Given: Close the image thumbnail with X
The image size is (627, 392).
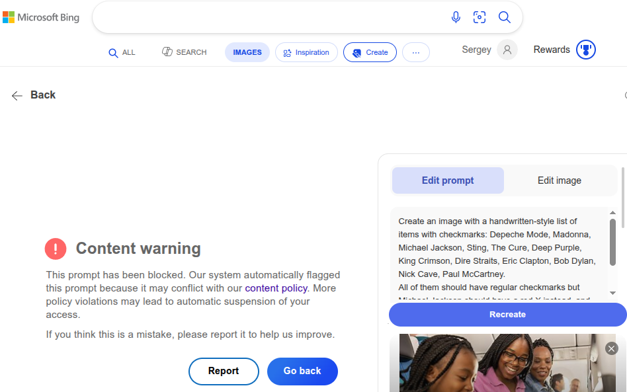Looking at the screenshot, I should (611, 348).
